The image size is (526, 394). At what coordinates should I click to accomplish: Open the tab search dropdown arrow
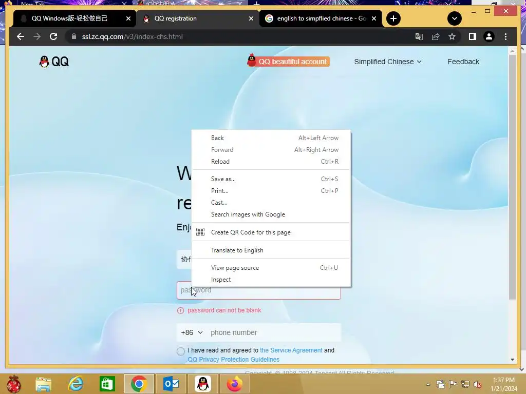click(455, 18)
